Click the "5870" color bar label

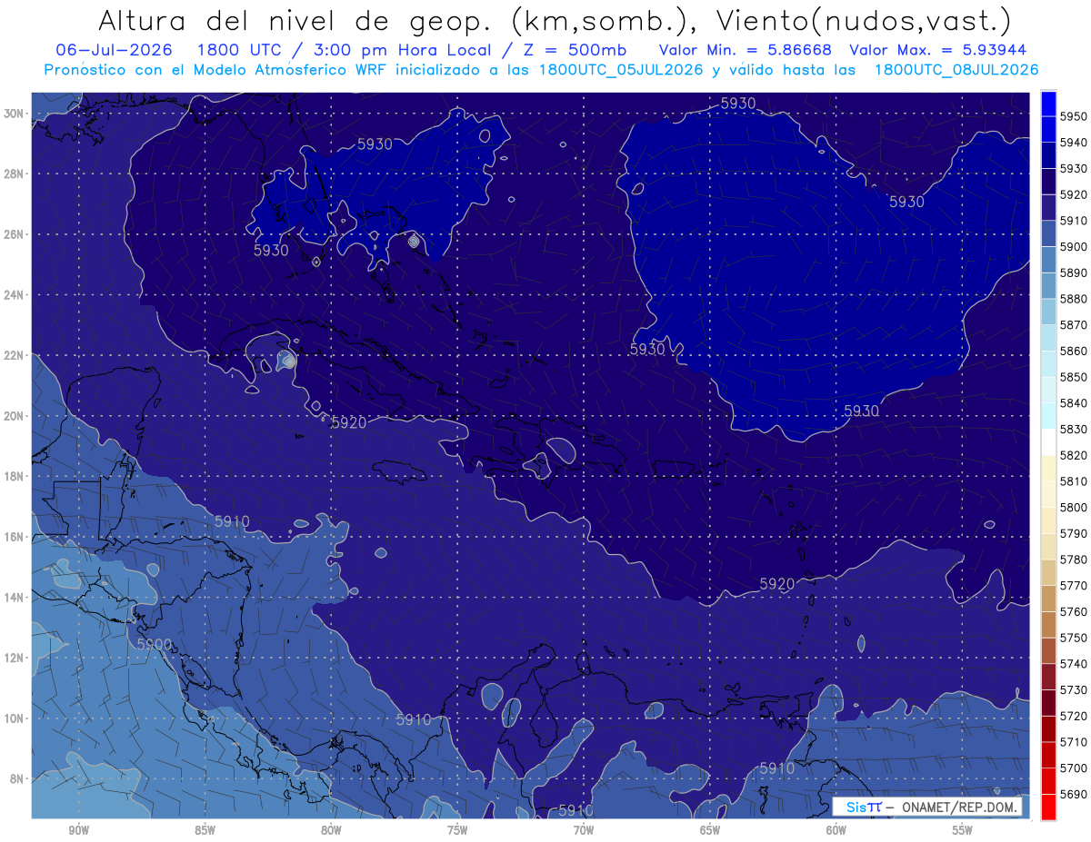1073,325
